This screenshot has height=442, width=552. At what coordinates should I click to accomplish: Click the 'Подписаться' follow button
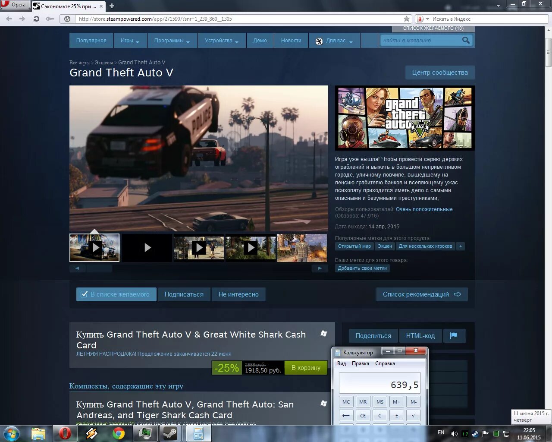click(x=184, y=294)
